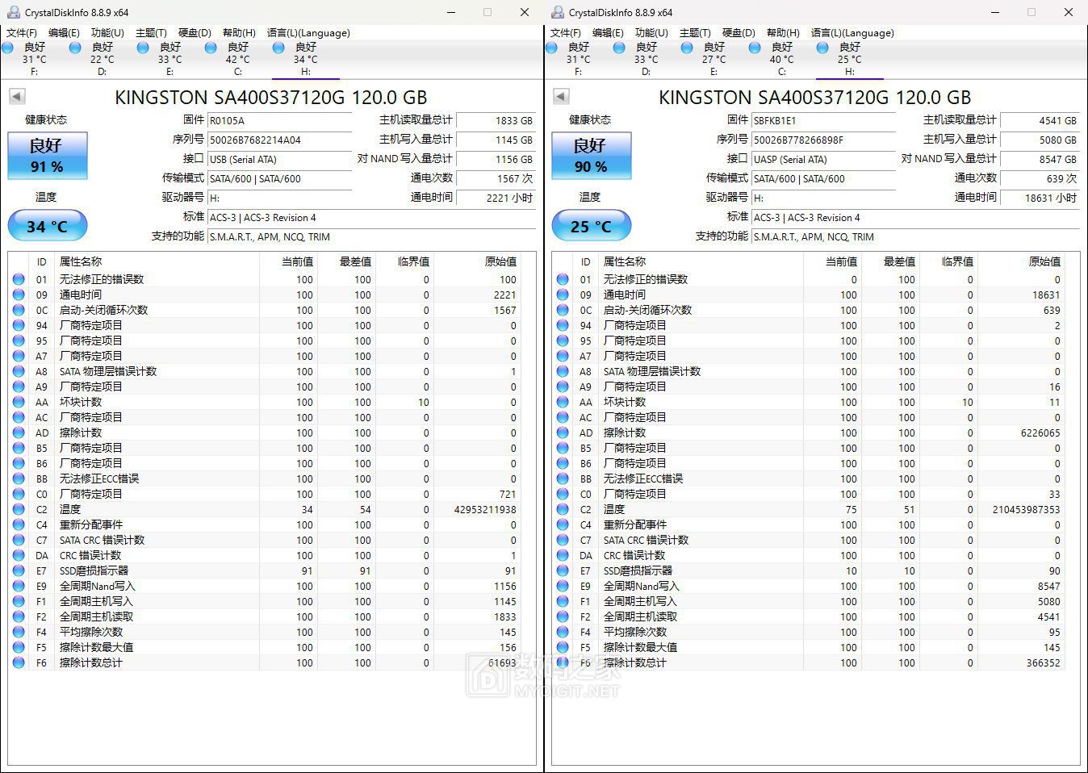This screenshot has width=1088, height=773.
Task: Click status orb for attribute 09 right window
Action: [563, 295]
